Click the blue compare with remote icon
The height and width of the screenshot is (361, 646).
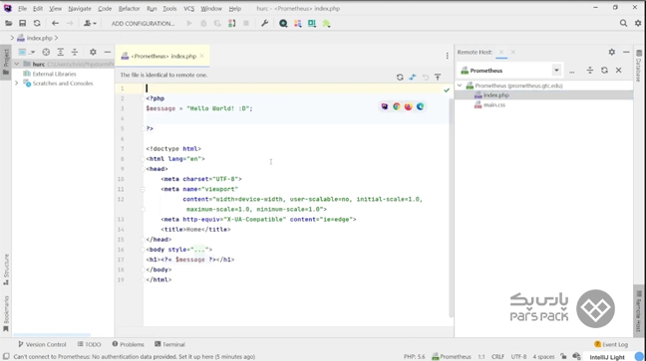tap(413, 77)
